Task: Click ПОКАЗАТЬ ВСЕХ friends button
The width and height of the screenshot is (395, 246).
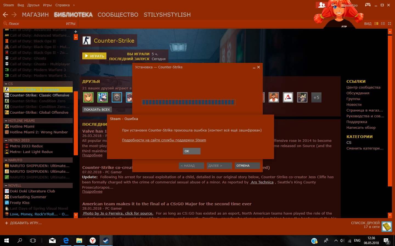Action: (97, 110)
